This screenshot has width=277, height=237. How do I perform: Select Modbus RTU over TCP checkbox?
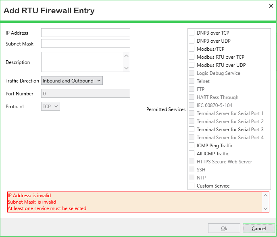tap(192, 57)
